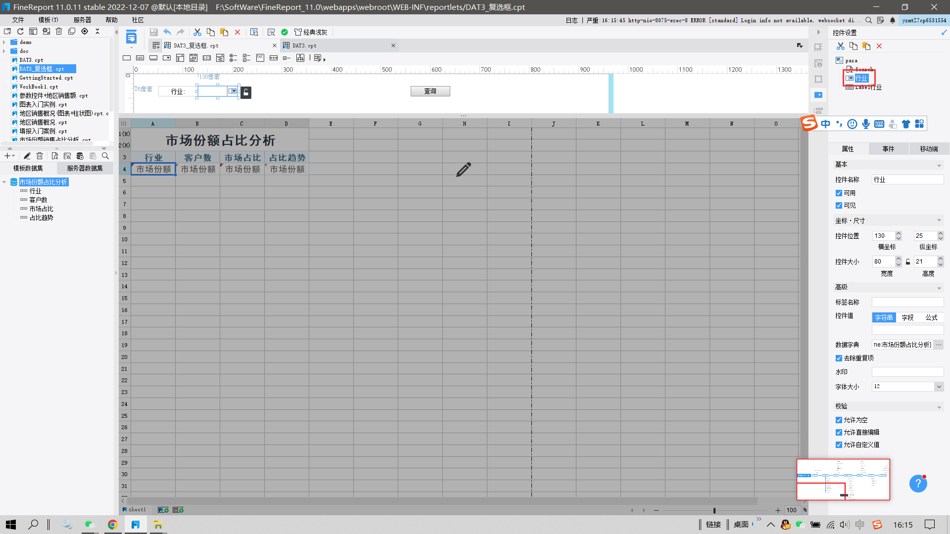The image size is (950, 534).
Task: Switch to the 事件 tab
Action: (x=888, y=149)
